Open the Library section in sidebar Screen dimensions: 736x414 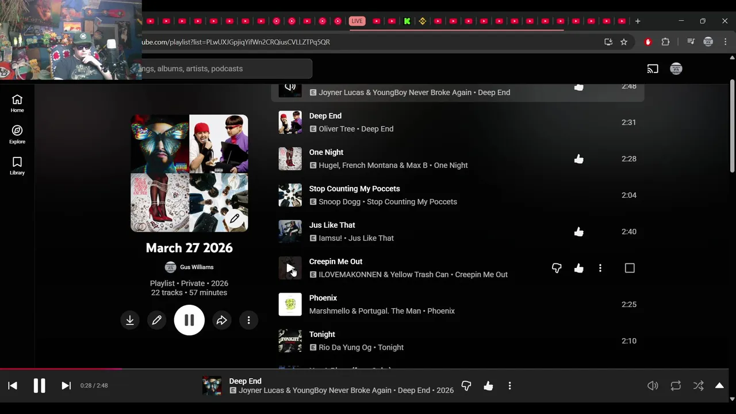(x=17, y=166)
